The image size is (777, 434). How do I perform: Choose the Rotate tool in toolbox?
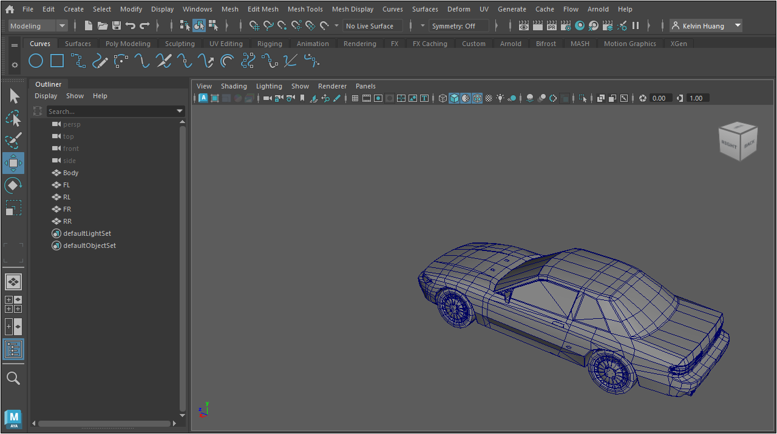coord(13,185)
